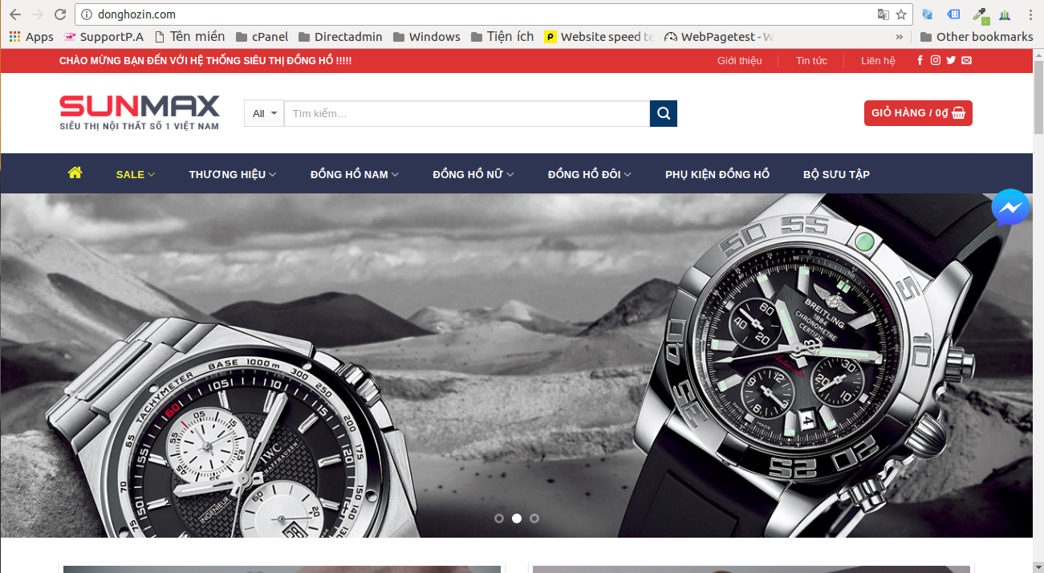Image resolution: width=1044 pixels, height=573 pixels.
Task: Click the page vertical scrollbar thumb
Action: coord(1038,97)
